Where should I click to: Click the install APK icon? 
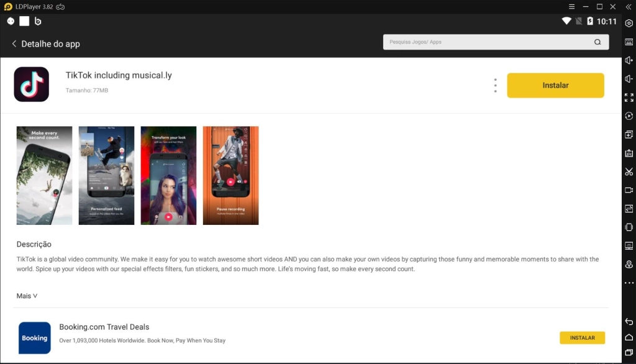pos(629,153)
